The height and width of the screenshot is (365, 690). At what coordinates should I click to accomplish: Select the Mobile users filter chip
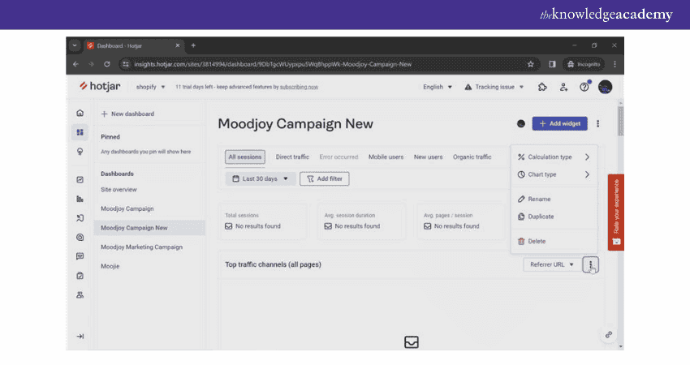[x=386, y=157]
